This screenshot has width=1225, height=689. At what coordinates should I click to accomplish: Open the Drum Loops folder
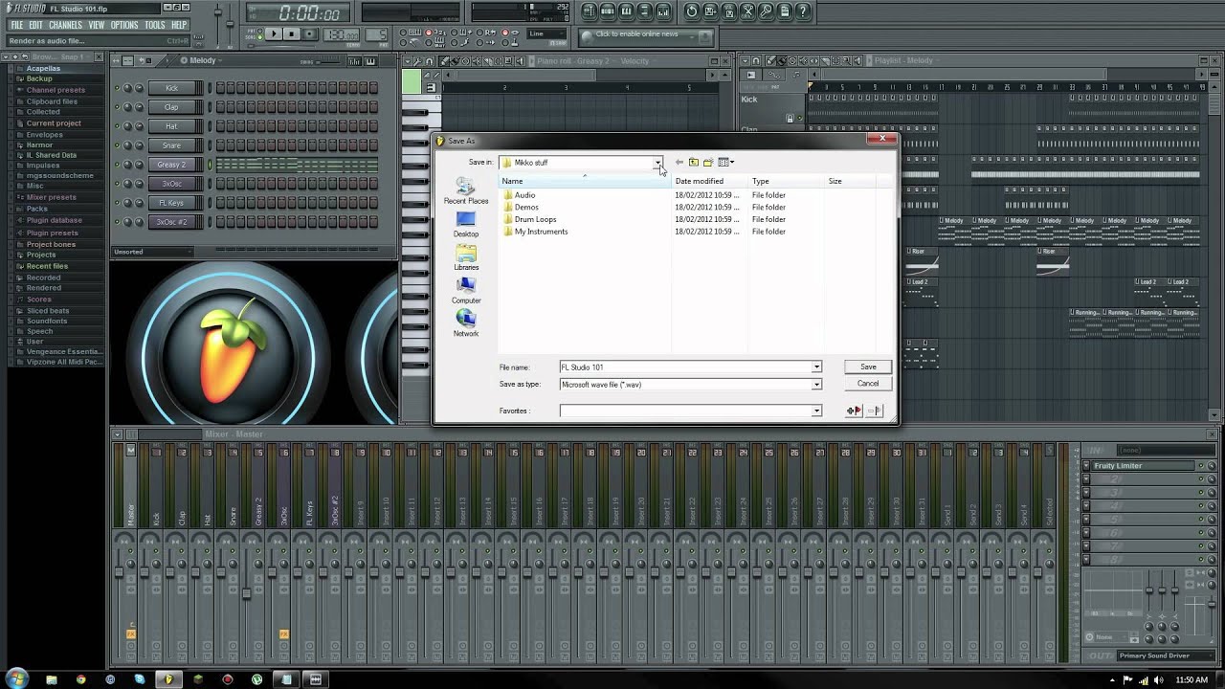pyautogui.click(x=535, y=219)
